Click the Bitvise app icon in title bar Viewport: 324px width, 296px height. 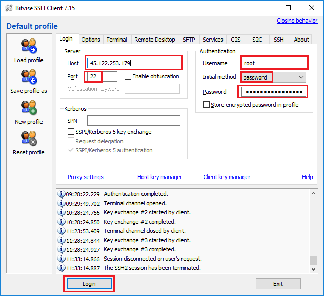7,8
